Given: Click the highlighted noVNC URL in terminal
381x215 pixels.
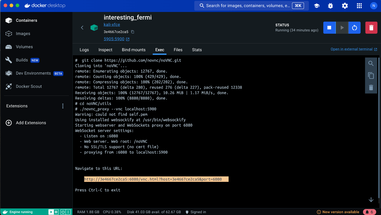Looking at the screenshot, I should tap(153, 179).
